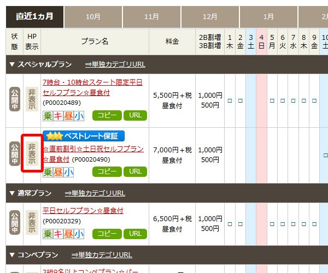Screen dimensions: 328x273
Task: Open コンペプラン 単独カテゴリURL link
Action: point(102,255)
